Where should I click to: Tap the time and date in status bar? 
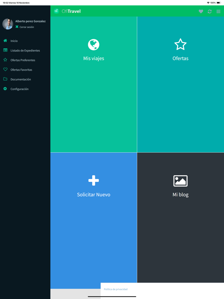click(x=16, y=3)
